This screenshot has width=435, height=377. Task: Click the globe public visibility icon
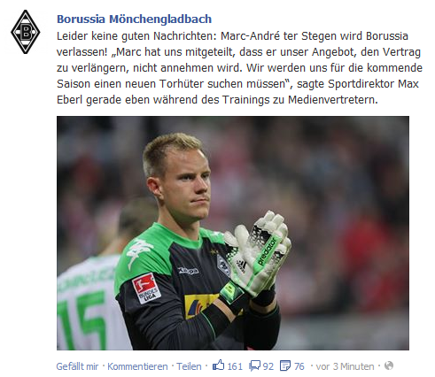coord(389,365)
